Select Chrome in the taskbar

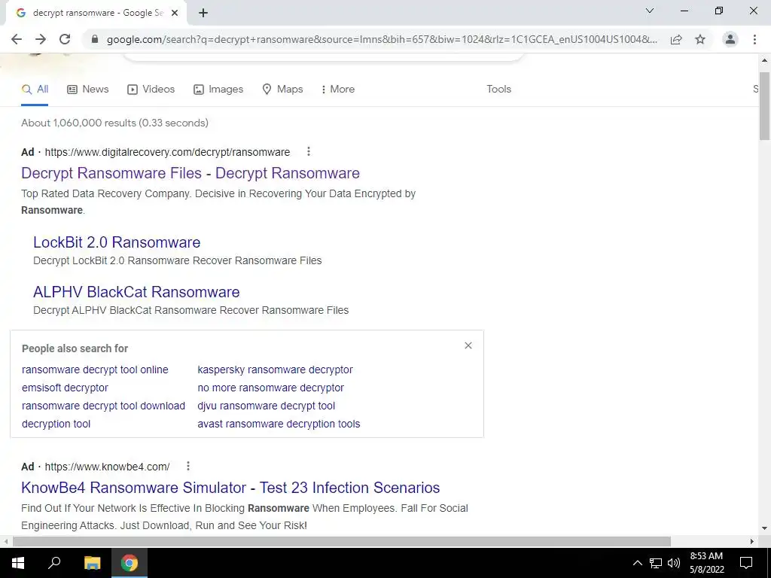pos(130,563)
